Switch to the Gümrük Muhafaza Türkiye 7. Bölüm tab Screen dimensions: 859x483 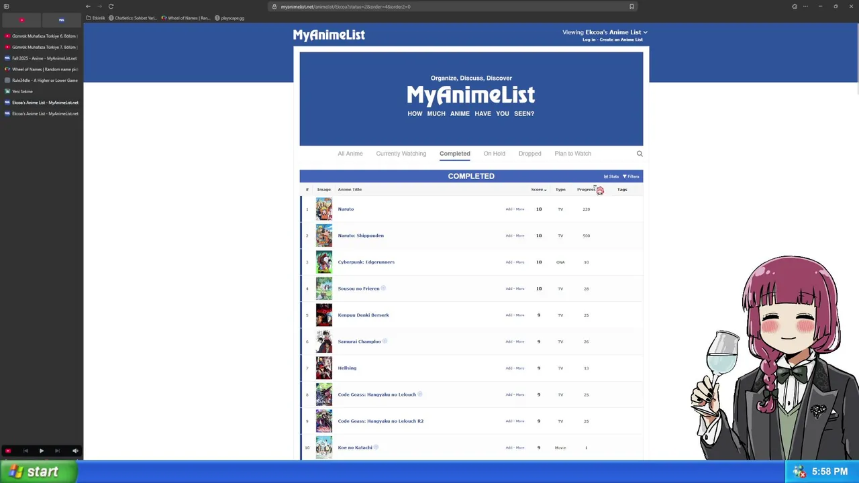coord(41,47)
